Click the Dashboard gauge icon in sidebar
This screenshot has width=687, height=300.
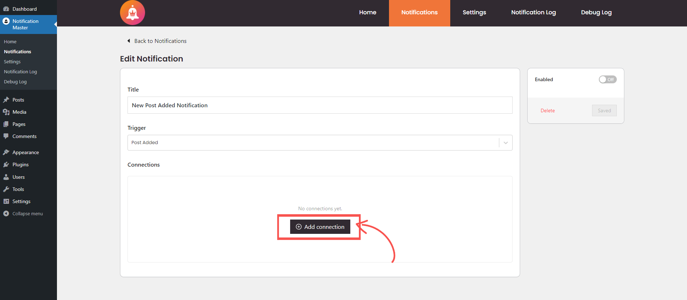pos(6,9)
